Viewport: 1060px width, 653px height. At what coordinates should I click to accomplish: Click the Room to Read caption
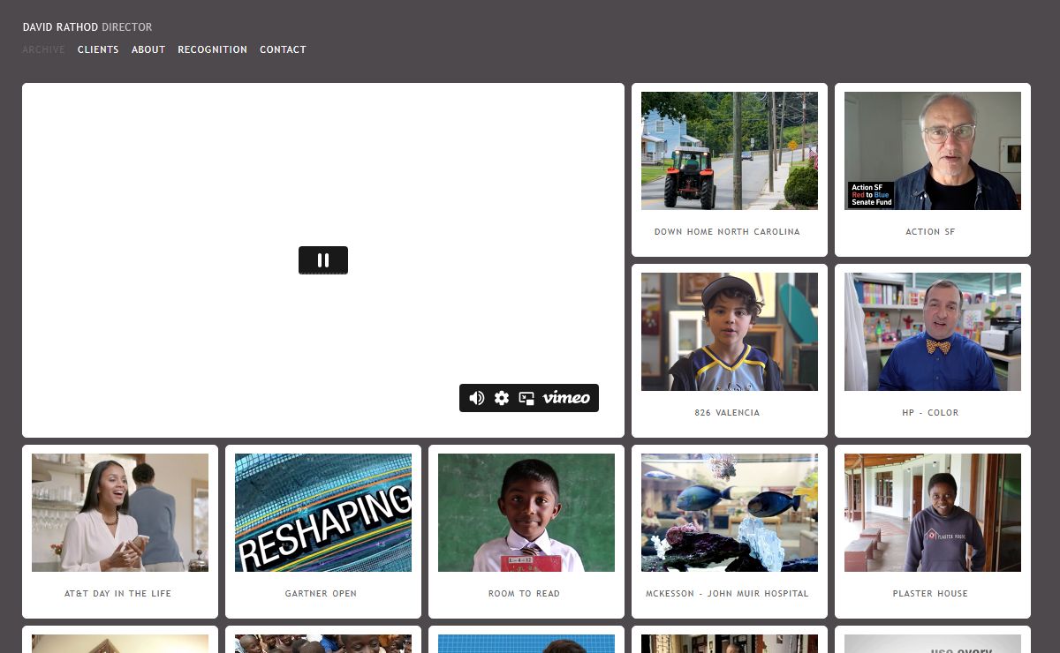[524, 594]
